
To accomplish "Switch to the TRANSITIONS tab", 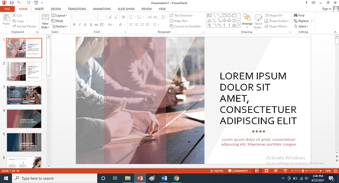I will click(x=77, y=9).
